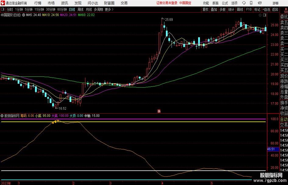Click the 涨 marker icon below the chart
288x185 pixels.
pos(159,111)
